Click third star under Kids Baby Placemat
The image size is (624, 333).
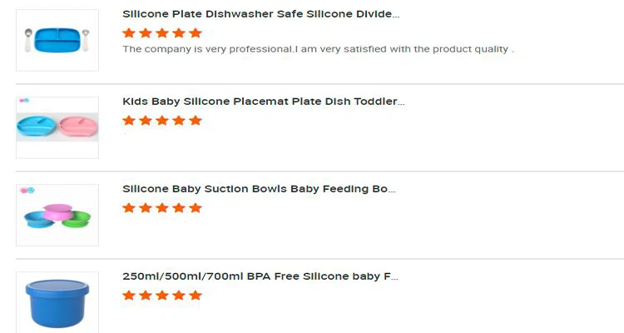click(162, 121)
